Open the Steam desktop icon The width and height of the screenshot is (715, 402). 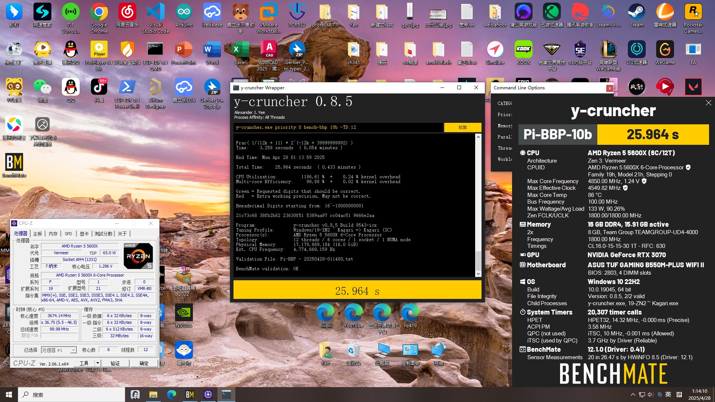(636, 15)
